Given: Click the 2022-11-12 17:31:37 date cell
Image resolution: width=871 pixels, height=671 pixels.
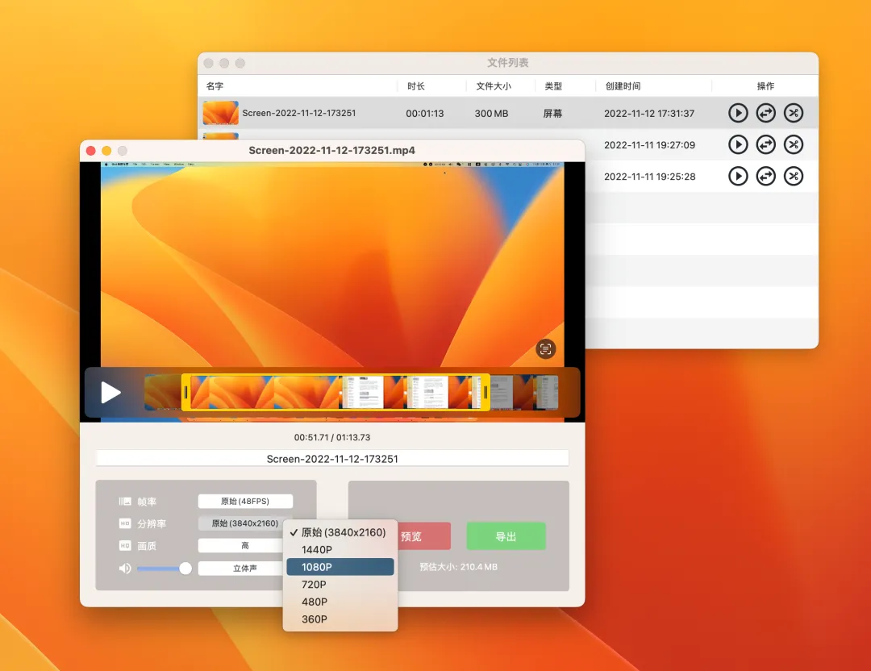Looking at the screenshot, I should 648,114.
